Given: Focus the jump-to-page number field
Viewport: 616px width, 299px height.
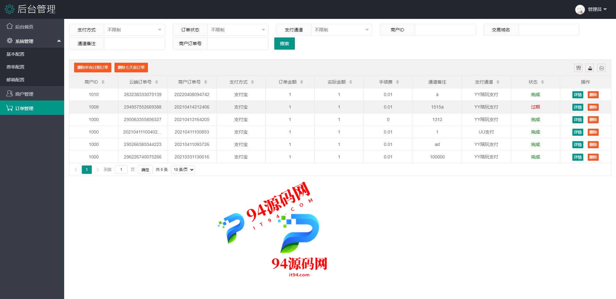Looking at the screenshot, I should tap(121, 170).
